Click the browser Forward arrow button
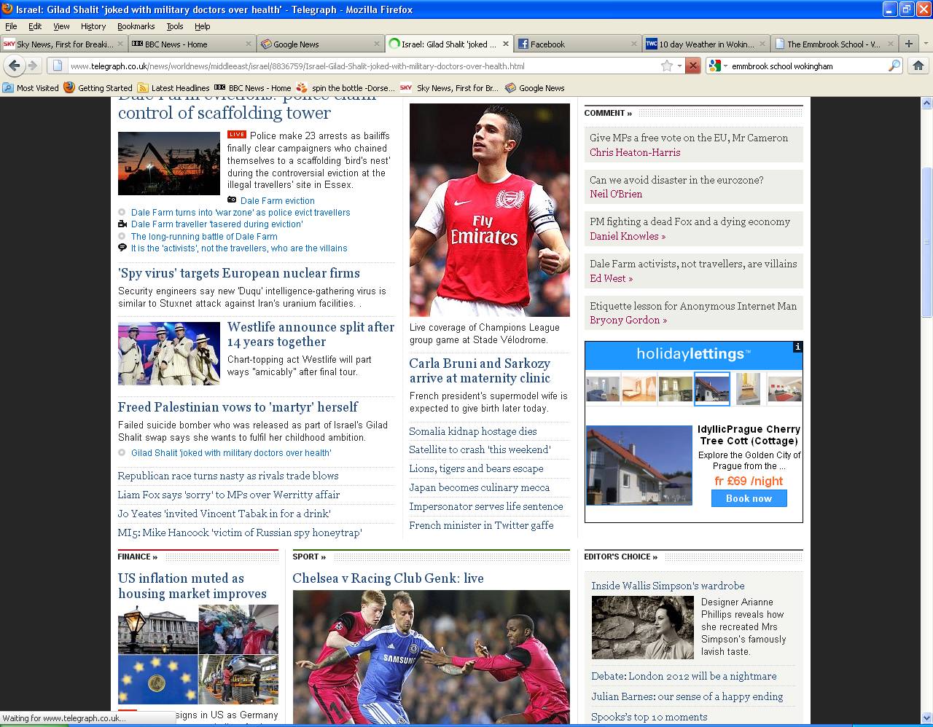The height and width of the screenshot is (727, 933). (x=33, y=66)
